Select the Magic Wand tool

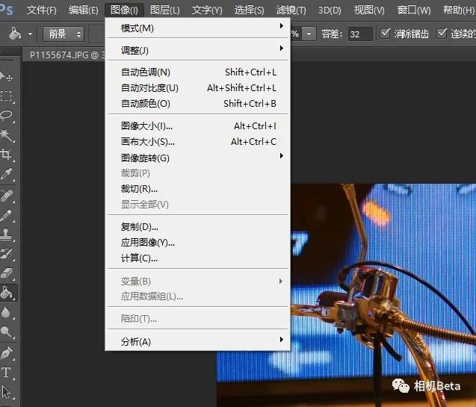[7, 135]
